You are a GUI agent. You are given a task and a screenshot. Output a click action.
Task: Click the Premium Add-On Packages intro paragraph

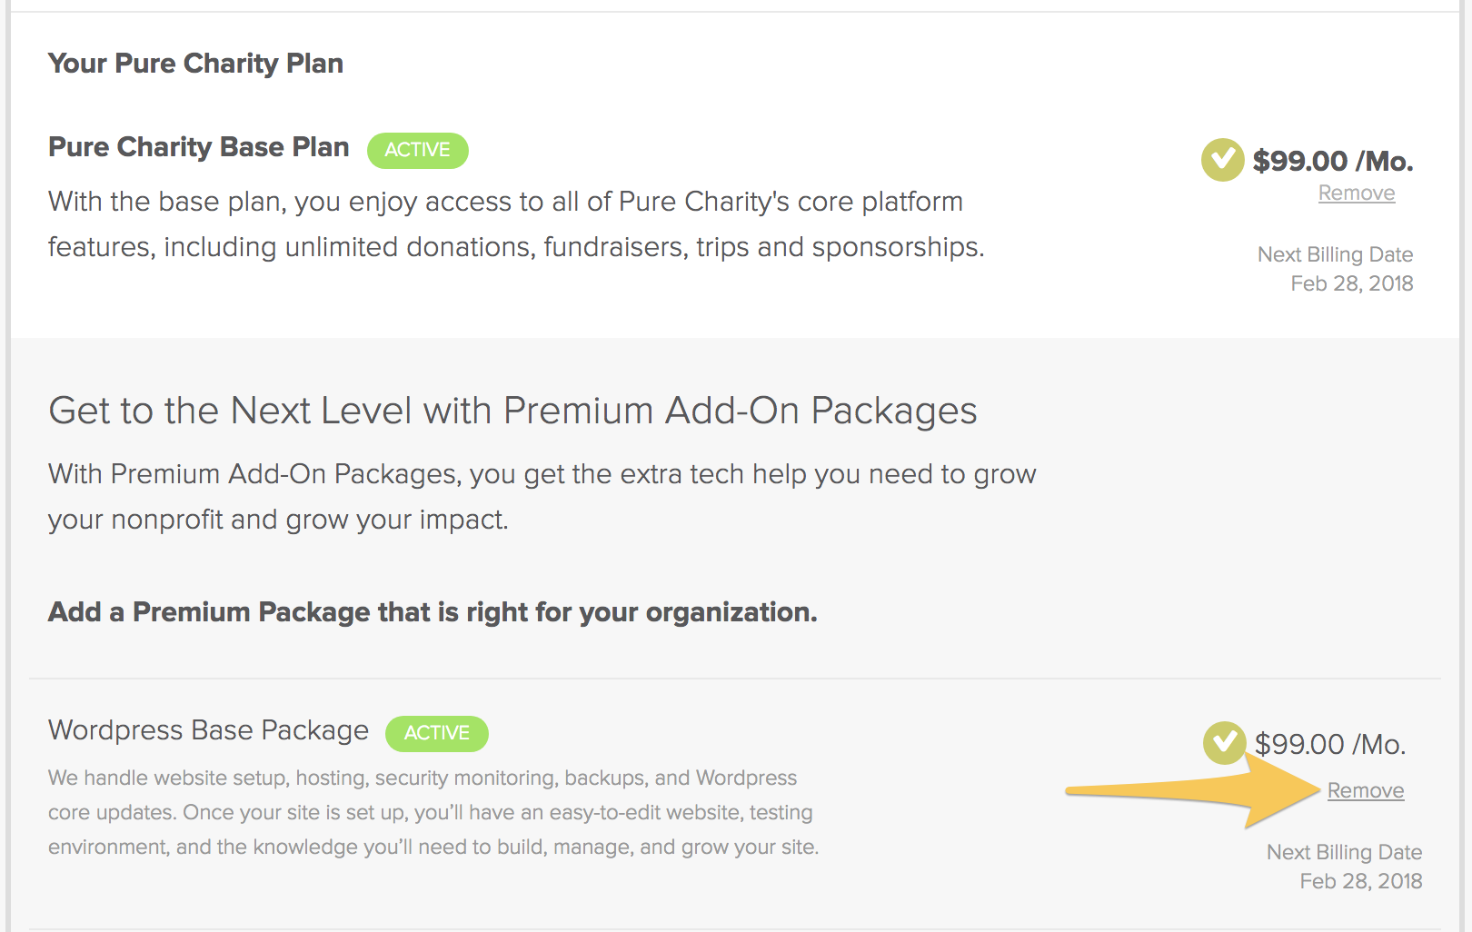(542, 497)
